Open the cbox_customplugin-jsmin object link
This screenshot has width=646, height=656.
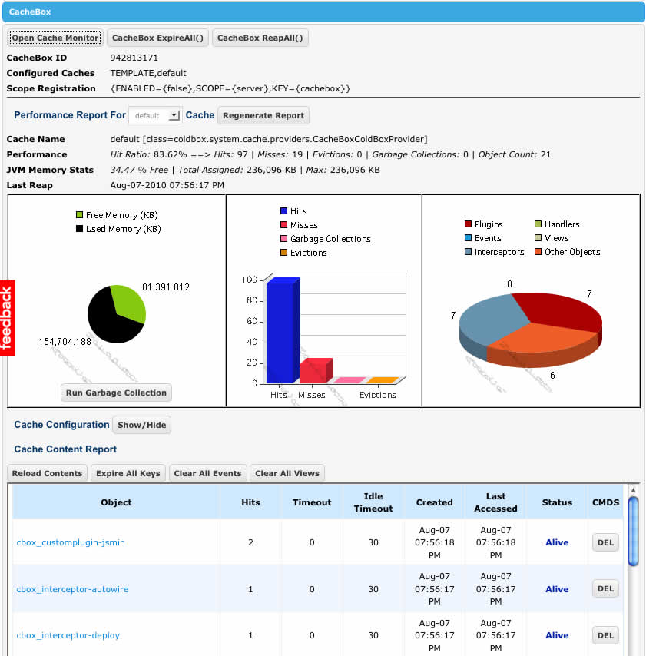point(71,542)
